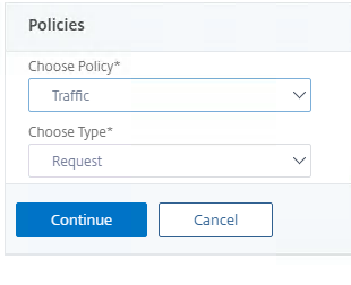Click the chevron arrow beside Traffic
Screen dimensions: 351x285
click(x=299, y=95)
